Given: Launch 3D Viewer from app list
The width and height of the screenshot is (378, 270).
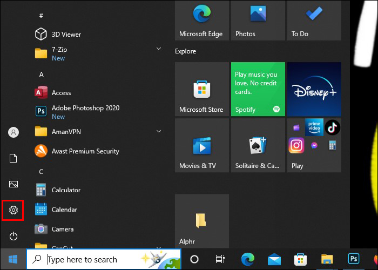Looking at the screenshot, I should 66,34.
